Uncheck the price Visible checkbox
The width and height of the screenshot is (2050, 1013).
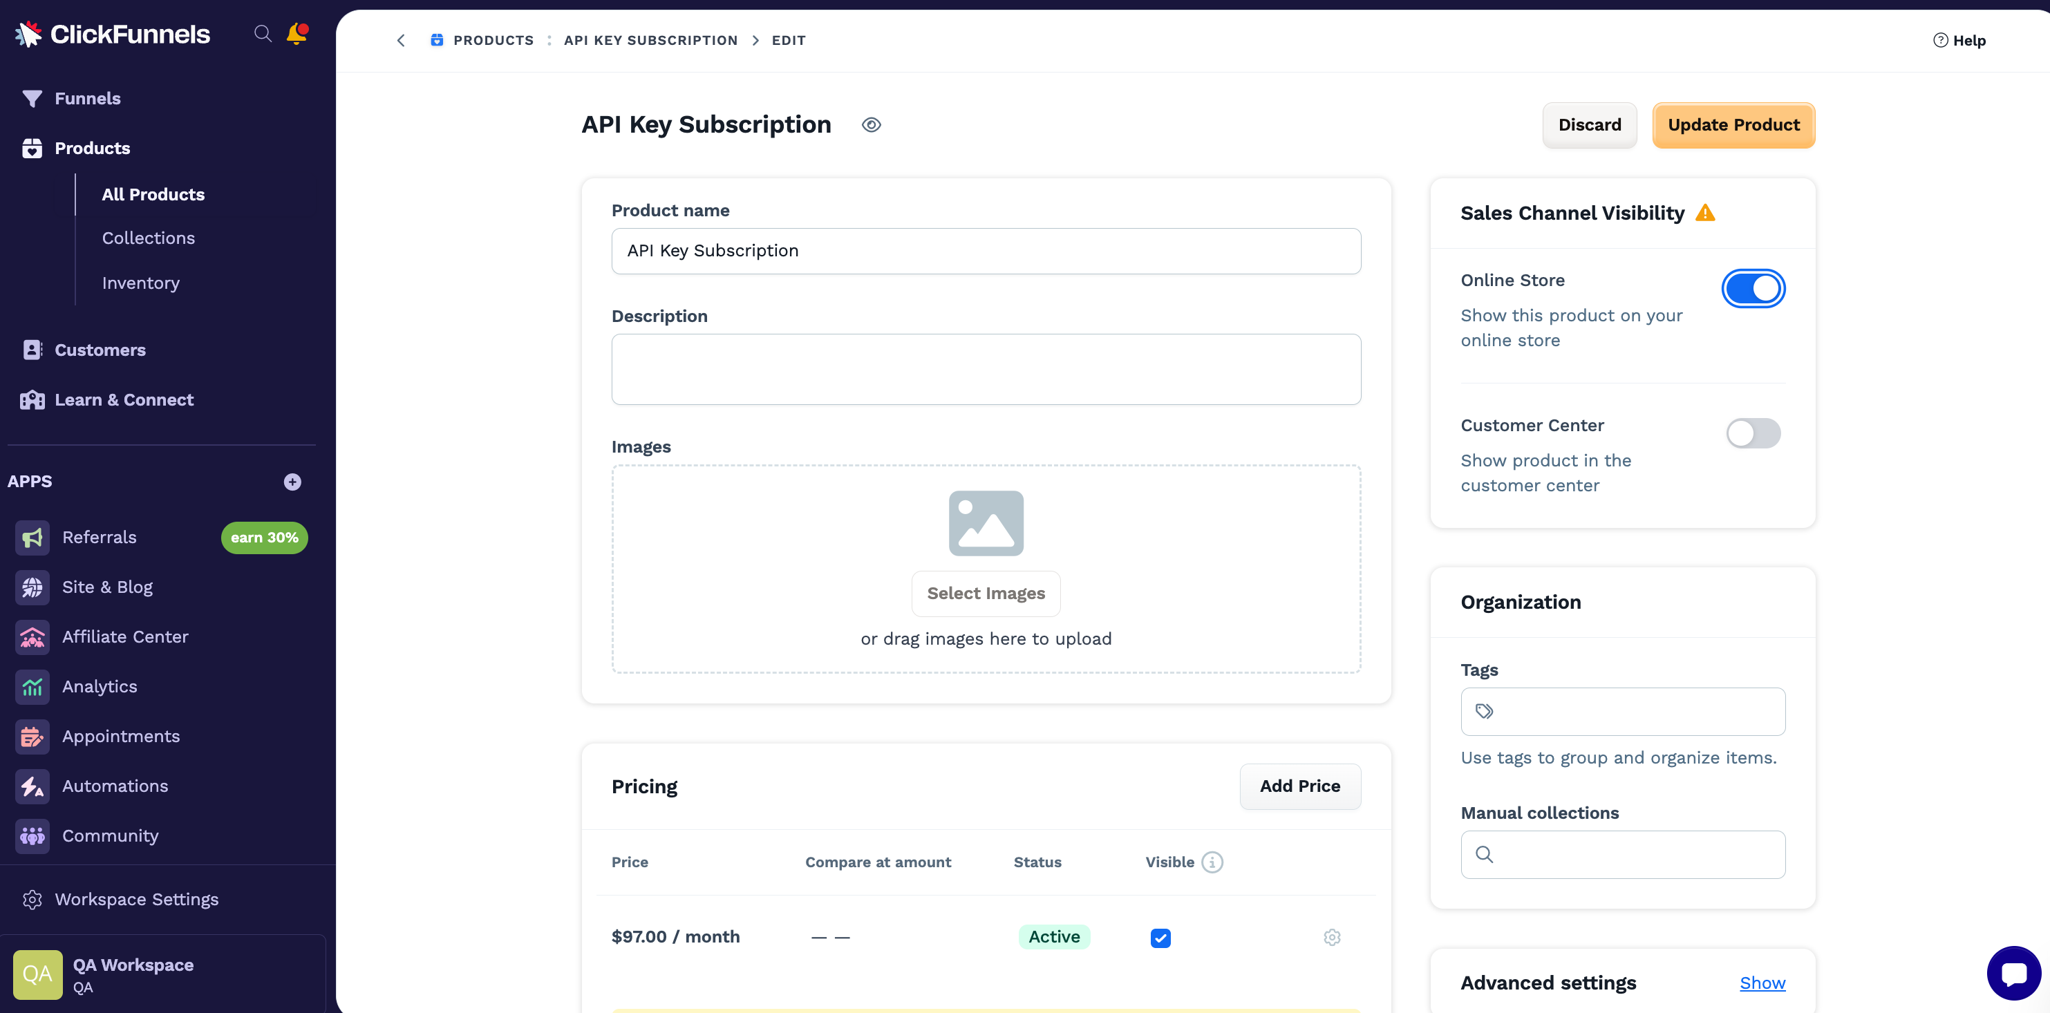click(1160, 938)
